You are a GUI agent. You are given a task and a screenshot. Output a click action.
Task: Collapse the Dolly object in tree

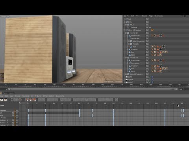pos(124,22)
